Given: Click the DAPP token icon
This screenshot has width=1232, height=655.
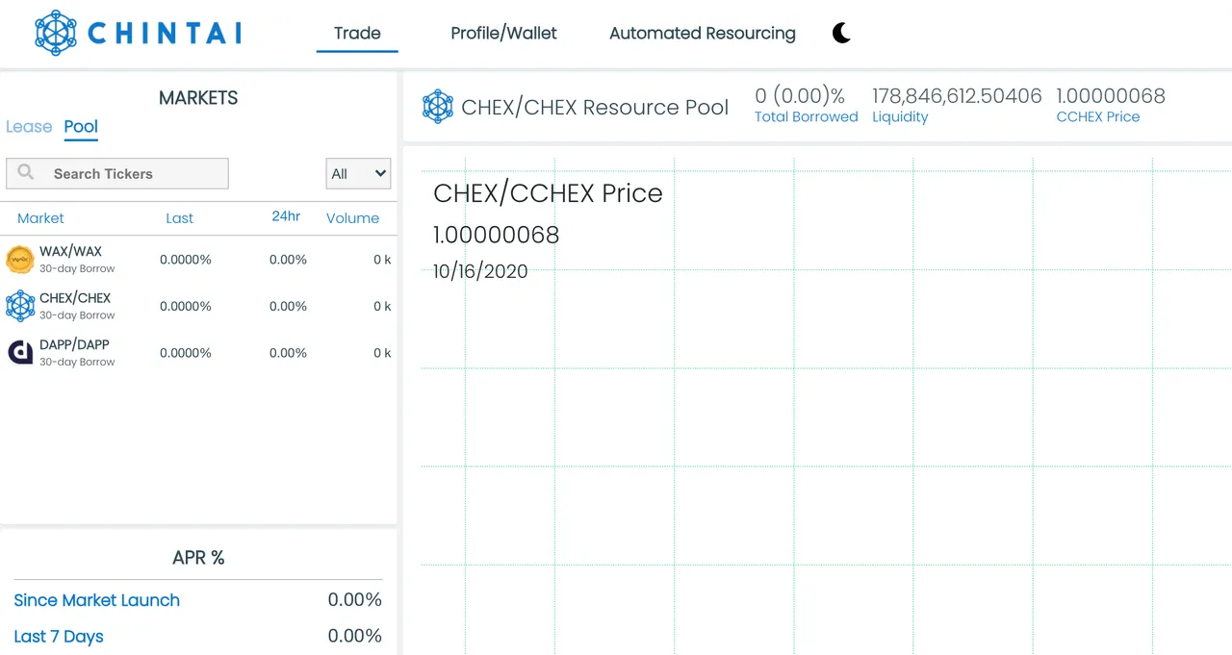Looking at the screenshot, I should [20, 352].
